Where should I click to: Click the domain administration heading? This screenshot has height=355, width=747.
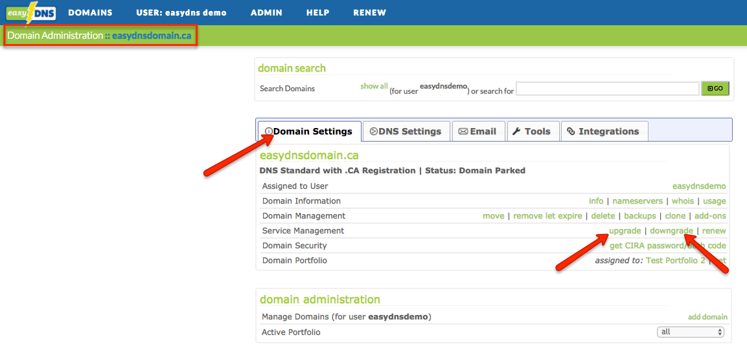click(319, 299)
